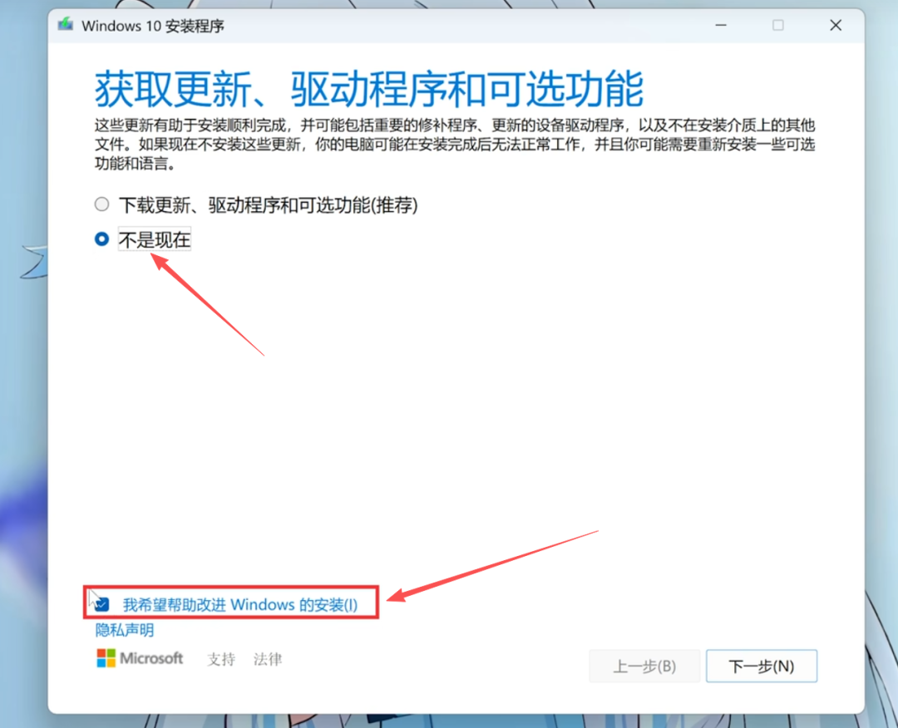898x728 pixels.
Task: Open the 隐私声明 link
Action: click(x=125, y=630)
